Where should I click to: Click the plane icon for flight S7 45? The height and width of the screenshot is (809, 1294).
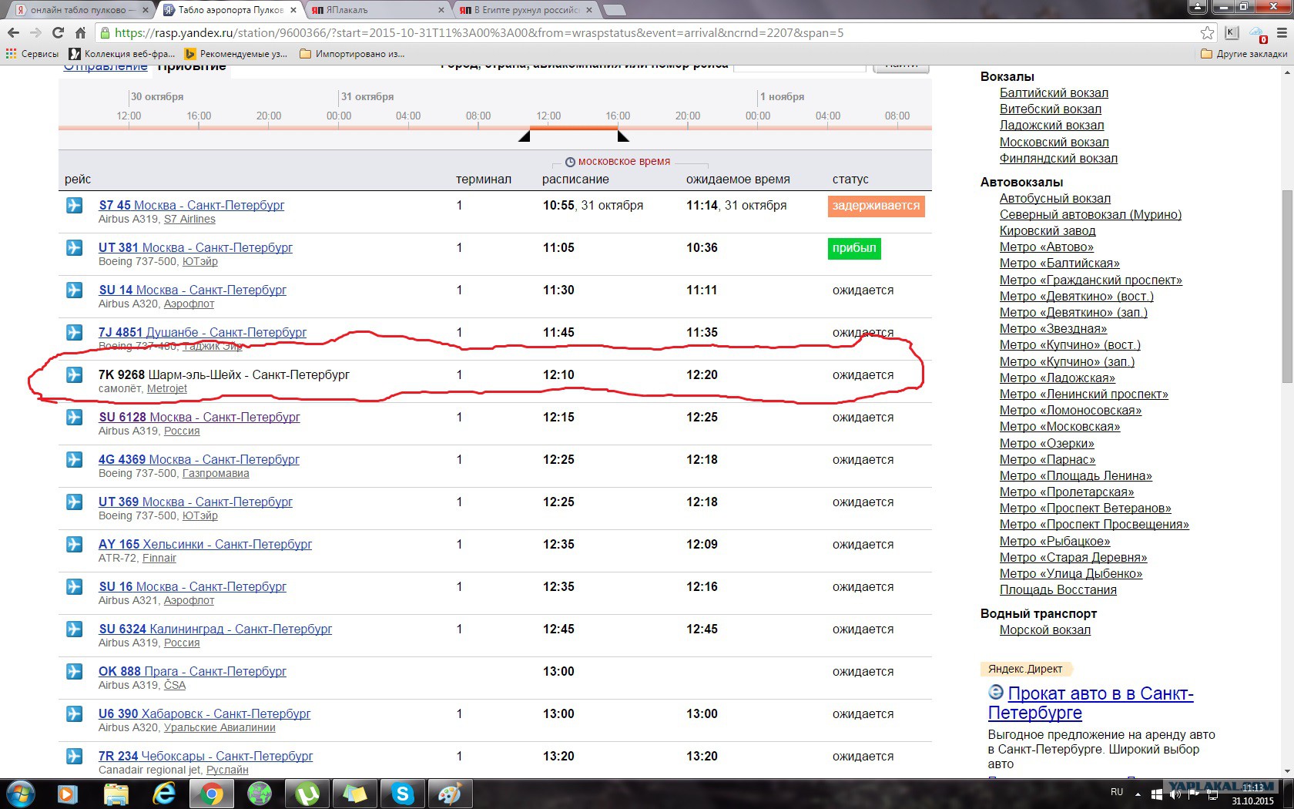[74, 206]
